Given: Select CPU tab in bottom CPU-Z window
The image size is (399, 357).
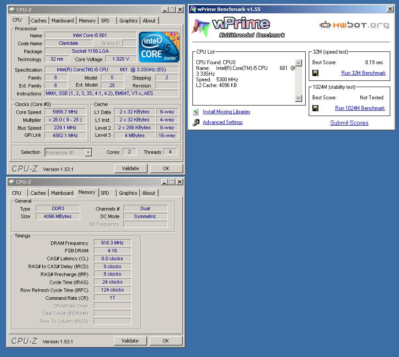Looking at the screenshot, I should point(17,193).
